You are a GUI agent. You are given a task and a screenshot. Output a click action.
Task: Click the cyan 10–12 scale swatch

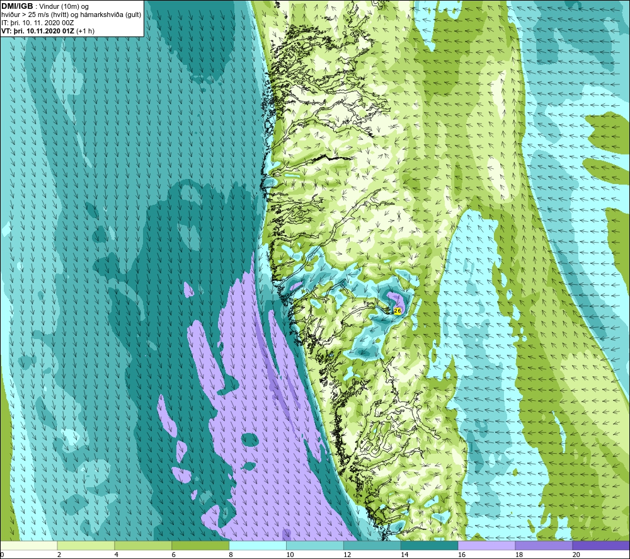coord(315,545)
